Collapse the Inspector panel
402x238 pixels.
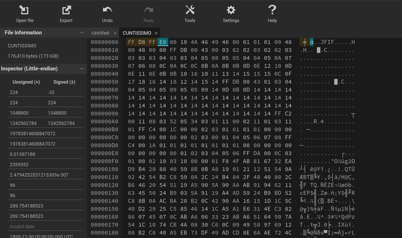(82, 69)
